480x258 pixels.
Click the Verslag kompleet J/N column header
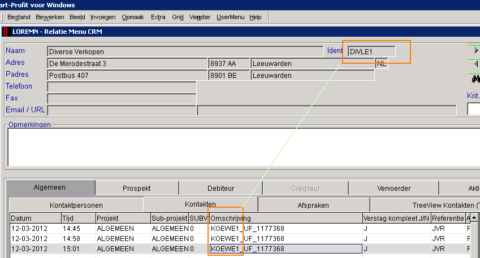tap(397, 218)
